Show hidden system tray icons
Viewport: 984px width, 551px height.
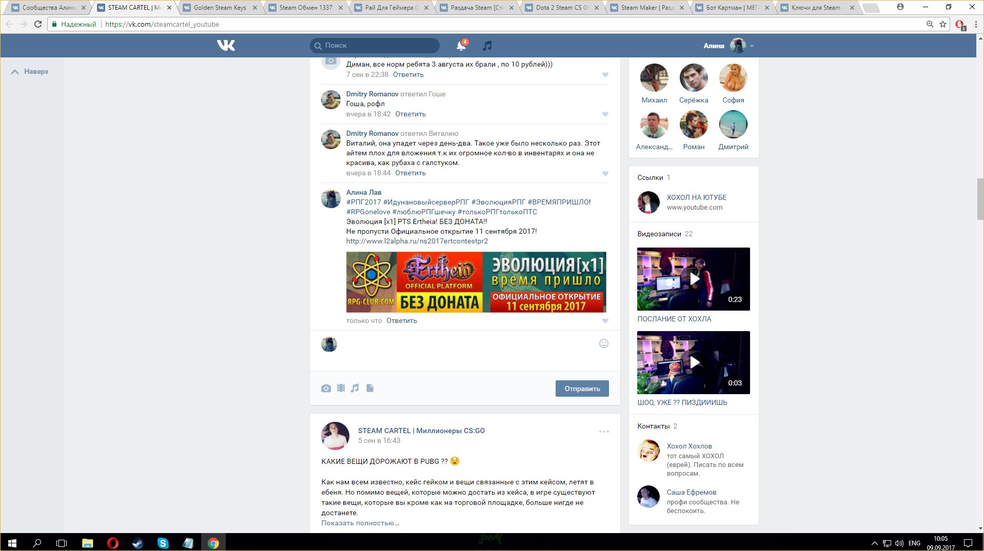[874, 543]
